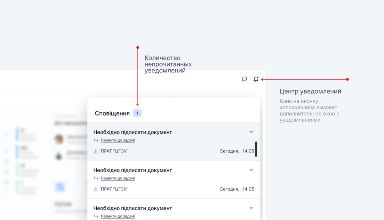This screenshot has width=384, height=220.
Task: Follow second notification's "Перейти до задачі" link
Action: 118,178
